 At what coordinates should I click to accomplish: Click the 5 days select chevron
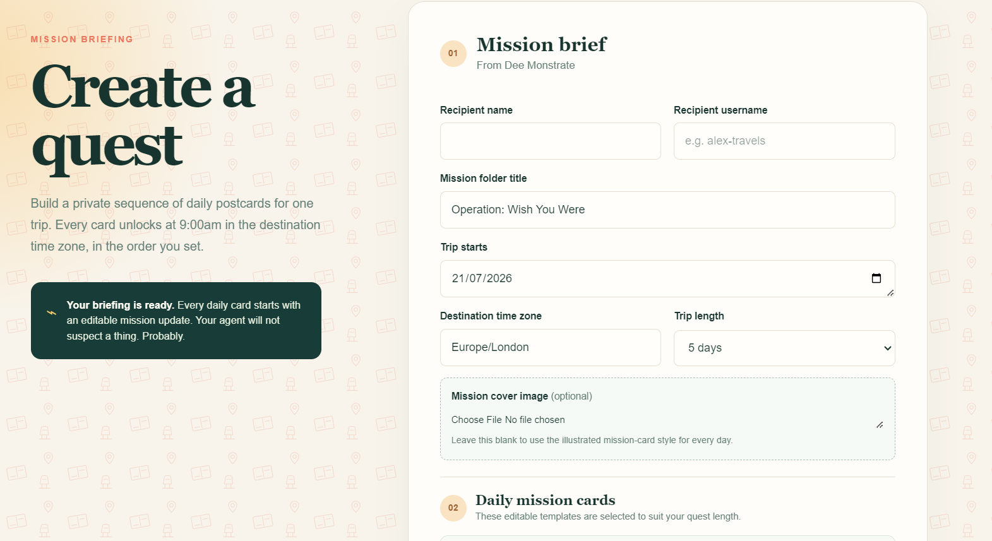tap(887, 348)
